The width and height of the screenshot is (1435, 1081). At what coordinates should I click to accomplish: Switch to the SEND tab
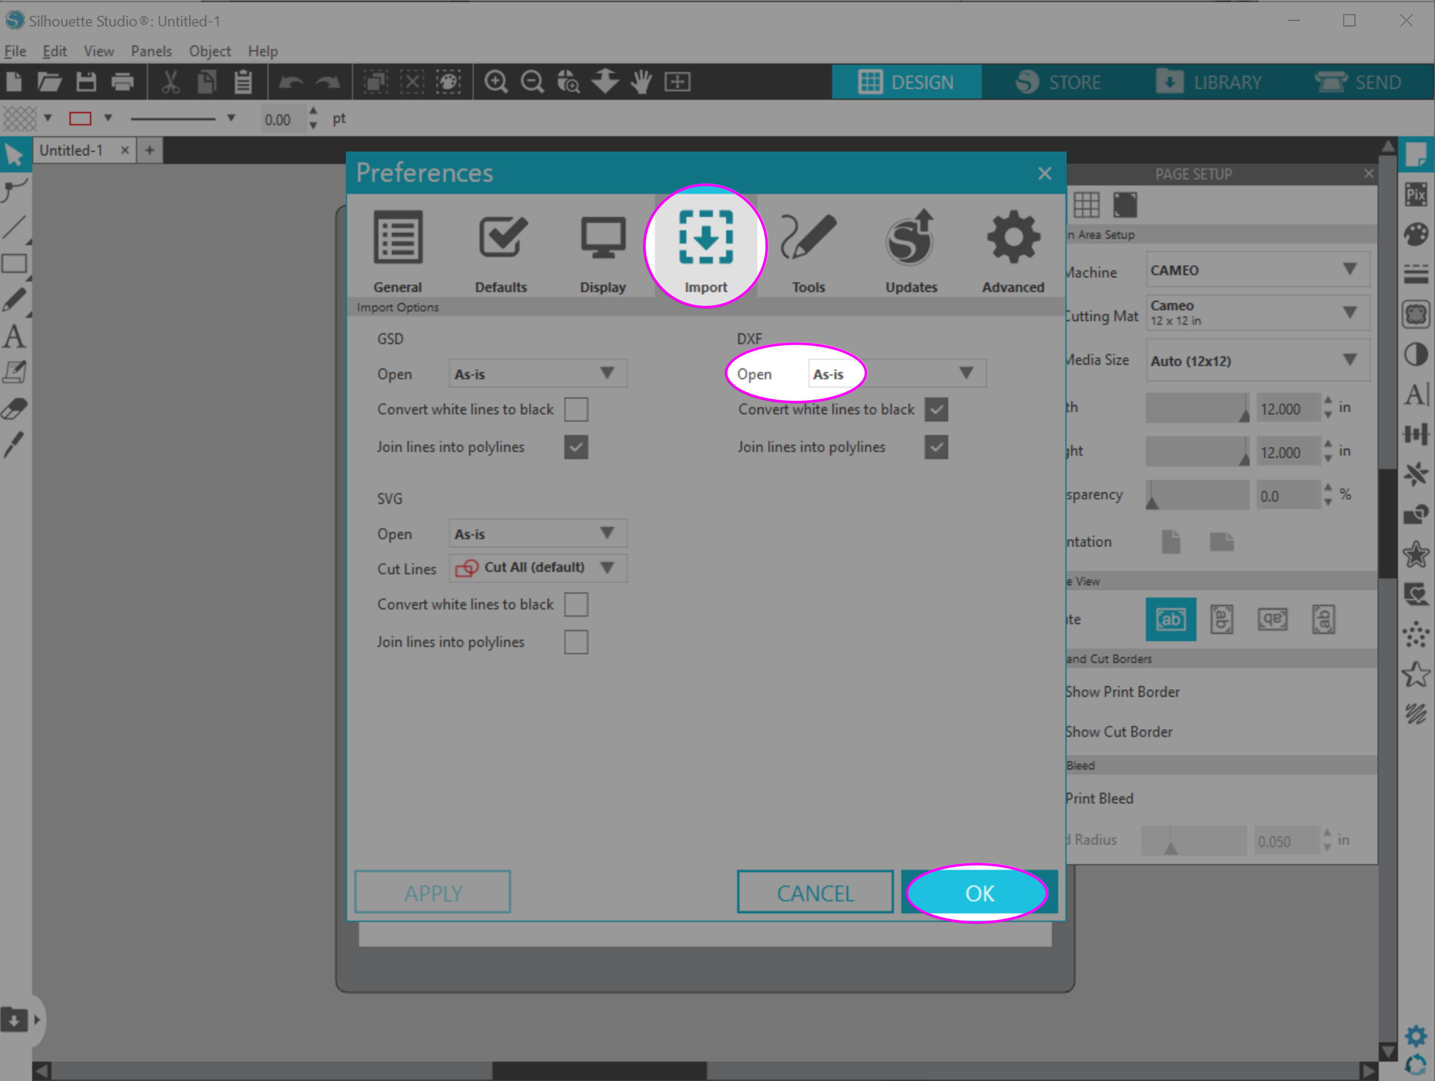1358,82
